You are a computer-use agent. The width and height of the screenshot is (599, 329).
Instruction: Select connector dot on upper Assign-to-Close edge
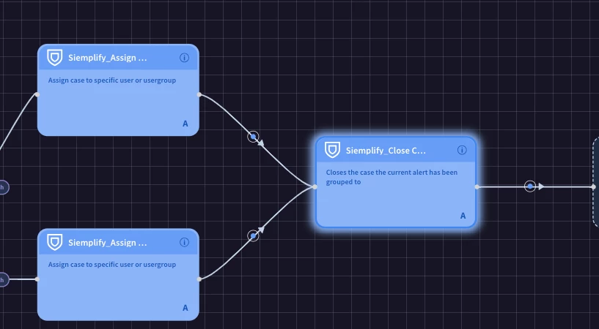[x=253, y=136]
